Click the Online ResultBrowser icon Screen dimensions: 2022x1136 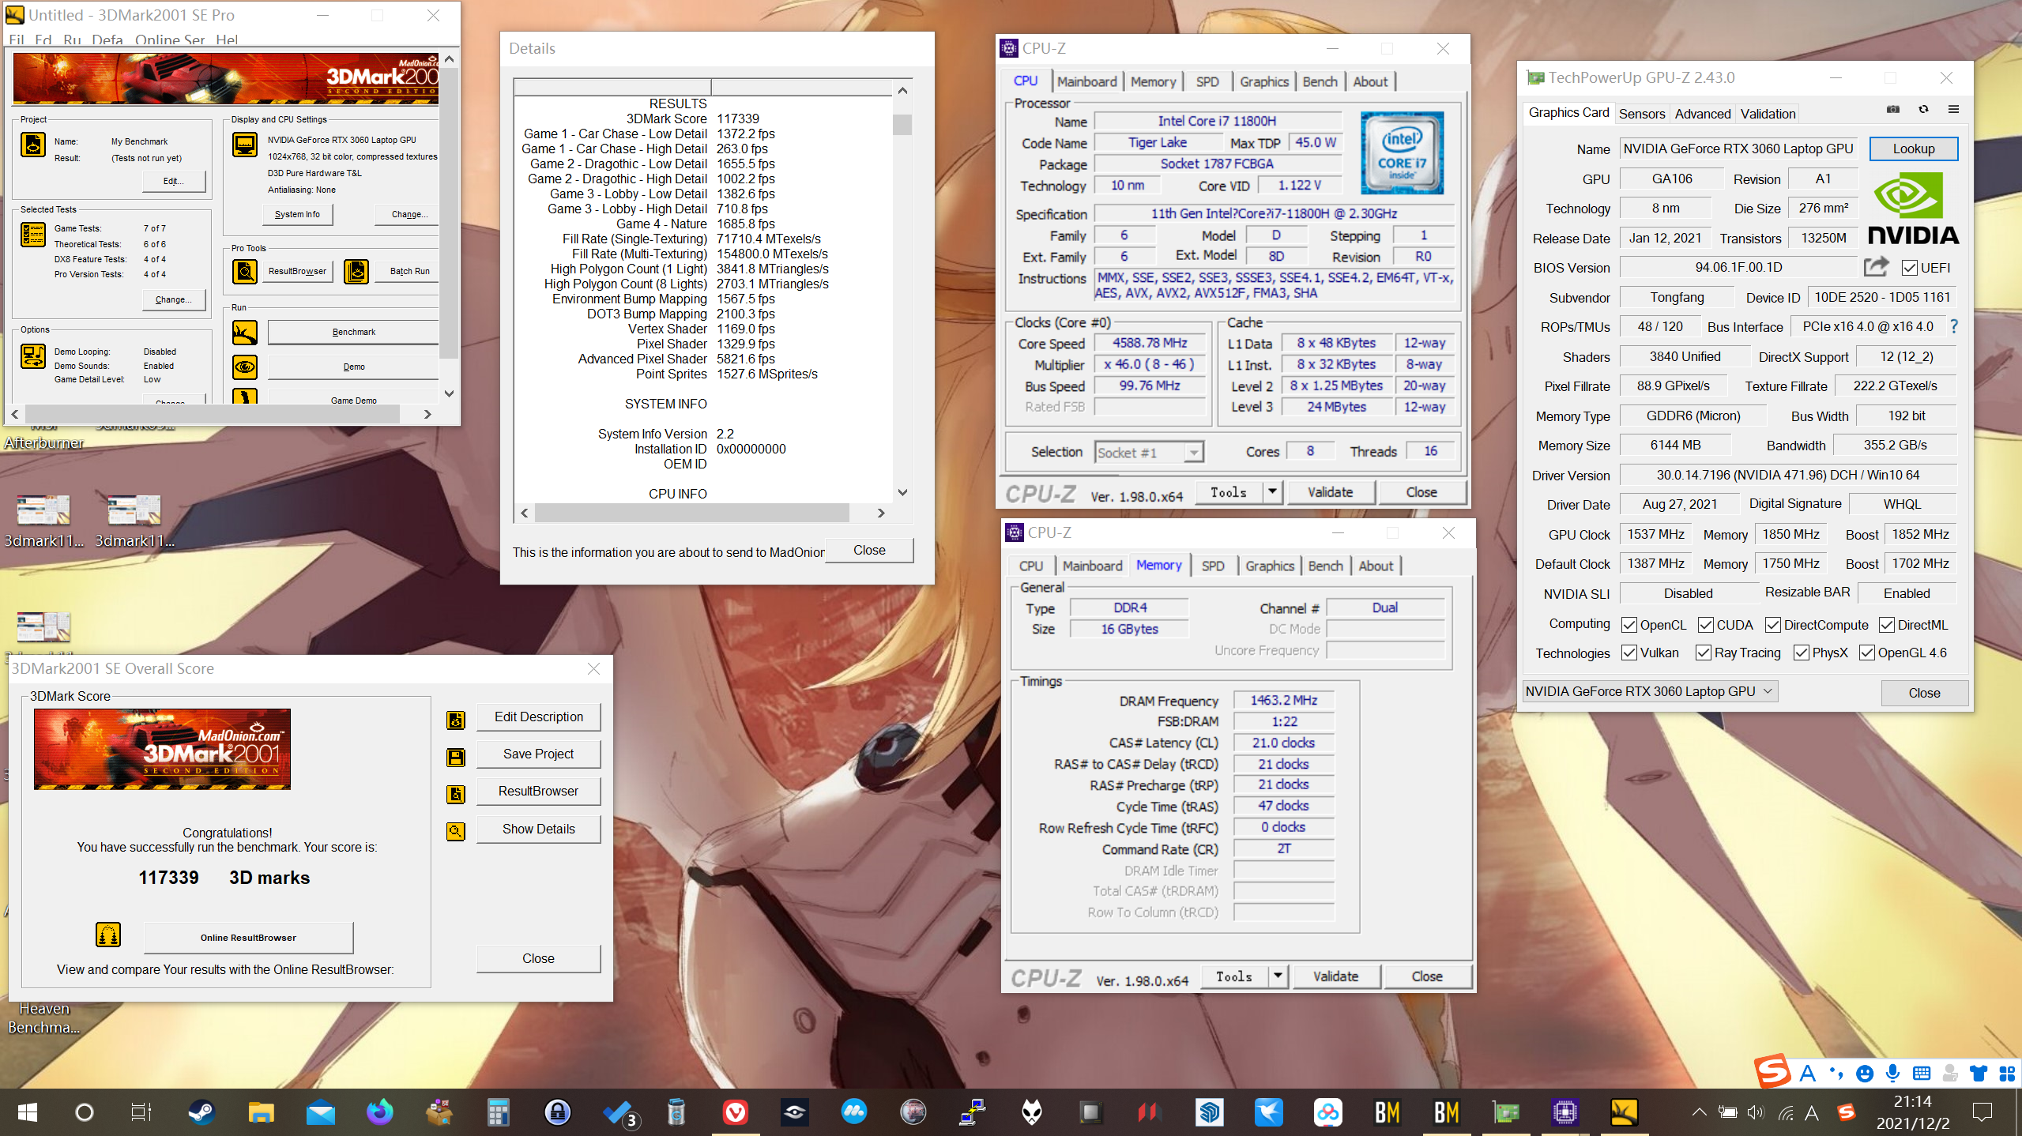(108, 935)
